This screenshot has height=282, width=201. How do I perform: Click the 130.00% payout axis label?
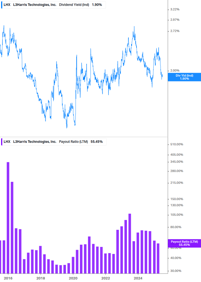coord(177,205)
